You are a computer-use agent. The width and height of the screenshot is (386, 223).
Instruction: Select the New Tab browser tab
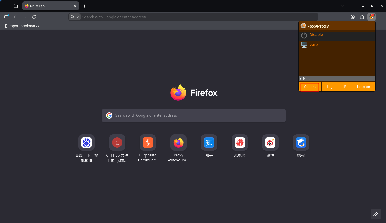click(51, 6)
